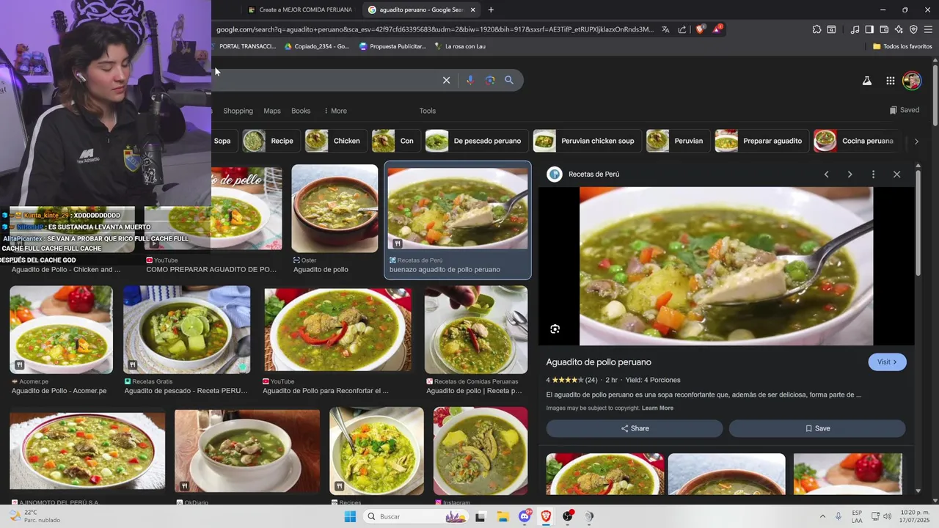Select the Chicken filter chip
Image resolution: width=939 pixels, height=528 pixels.
click(x=335, y=141)
